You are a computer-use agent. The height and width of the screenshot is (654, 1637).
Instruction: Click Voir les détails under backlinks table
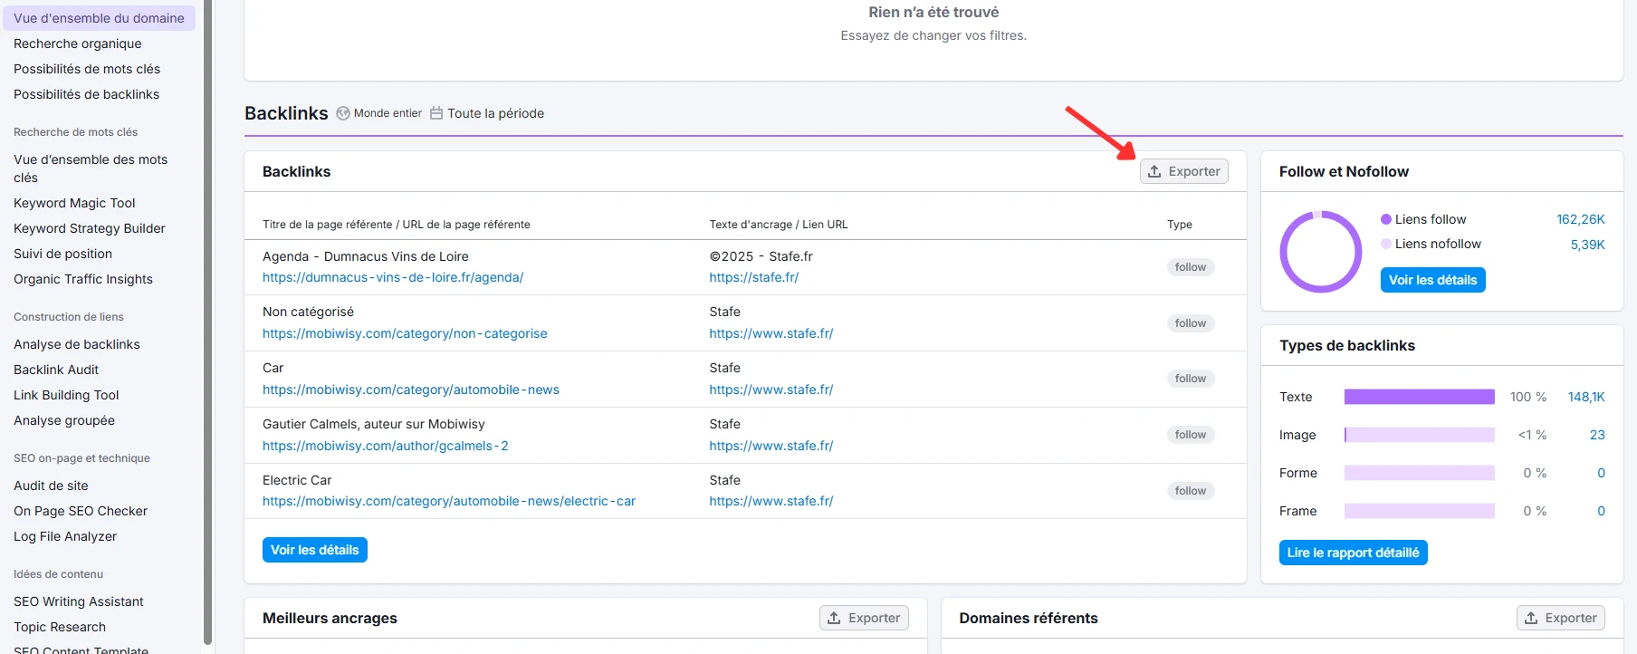point(315,550)
